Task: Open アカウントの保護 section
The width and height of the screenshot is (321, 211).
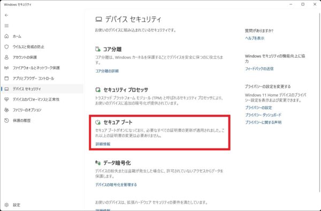Action: pyautogui.click(x=25, y=57)
